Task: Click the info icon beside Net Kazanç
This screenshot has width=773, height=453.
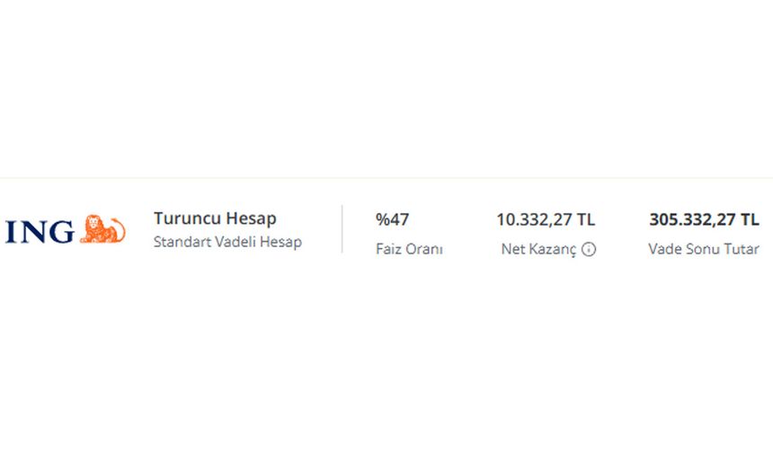Action: (x=589, y=250)
